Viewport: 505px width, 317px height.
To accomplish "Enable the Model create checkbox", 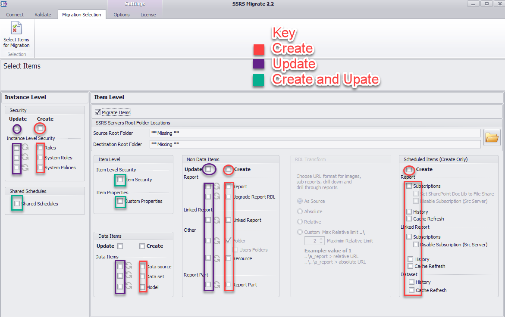I will point(143,287).
